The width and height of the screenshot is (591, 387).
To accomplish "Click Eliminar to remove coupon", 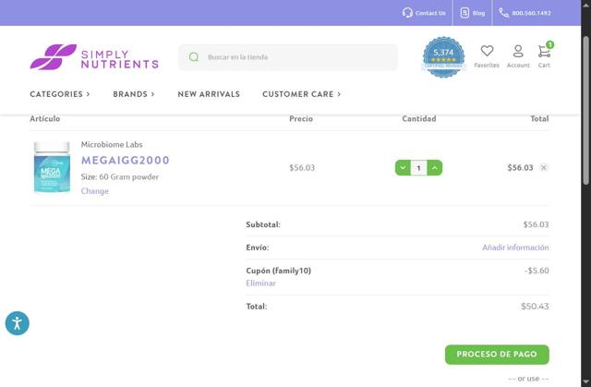I will click(260, 283).
